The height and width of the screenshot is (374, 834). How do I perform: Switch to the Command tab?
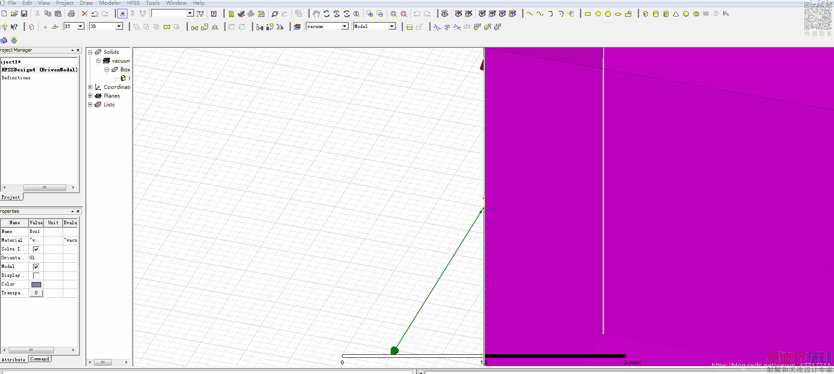click(40, 359)
